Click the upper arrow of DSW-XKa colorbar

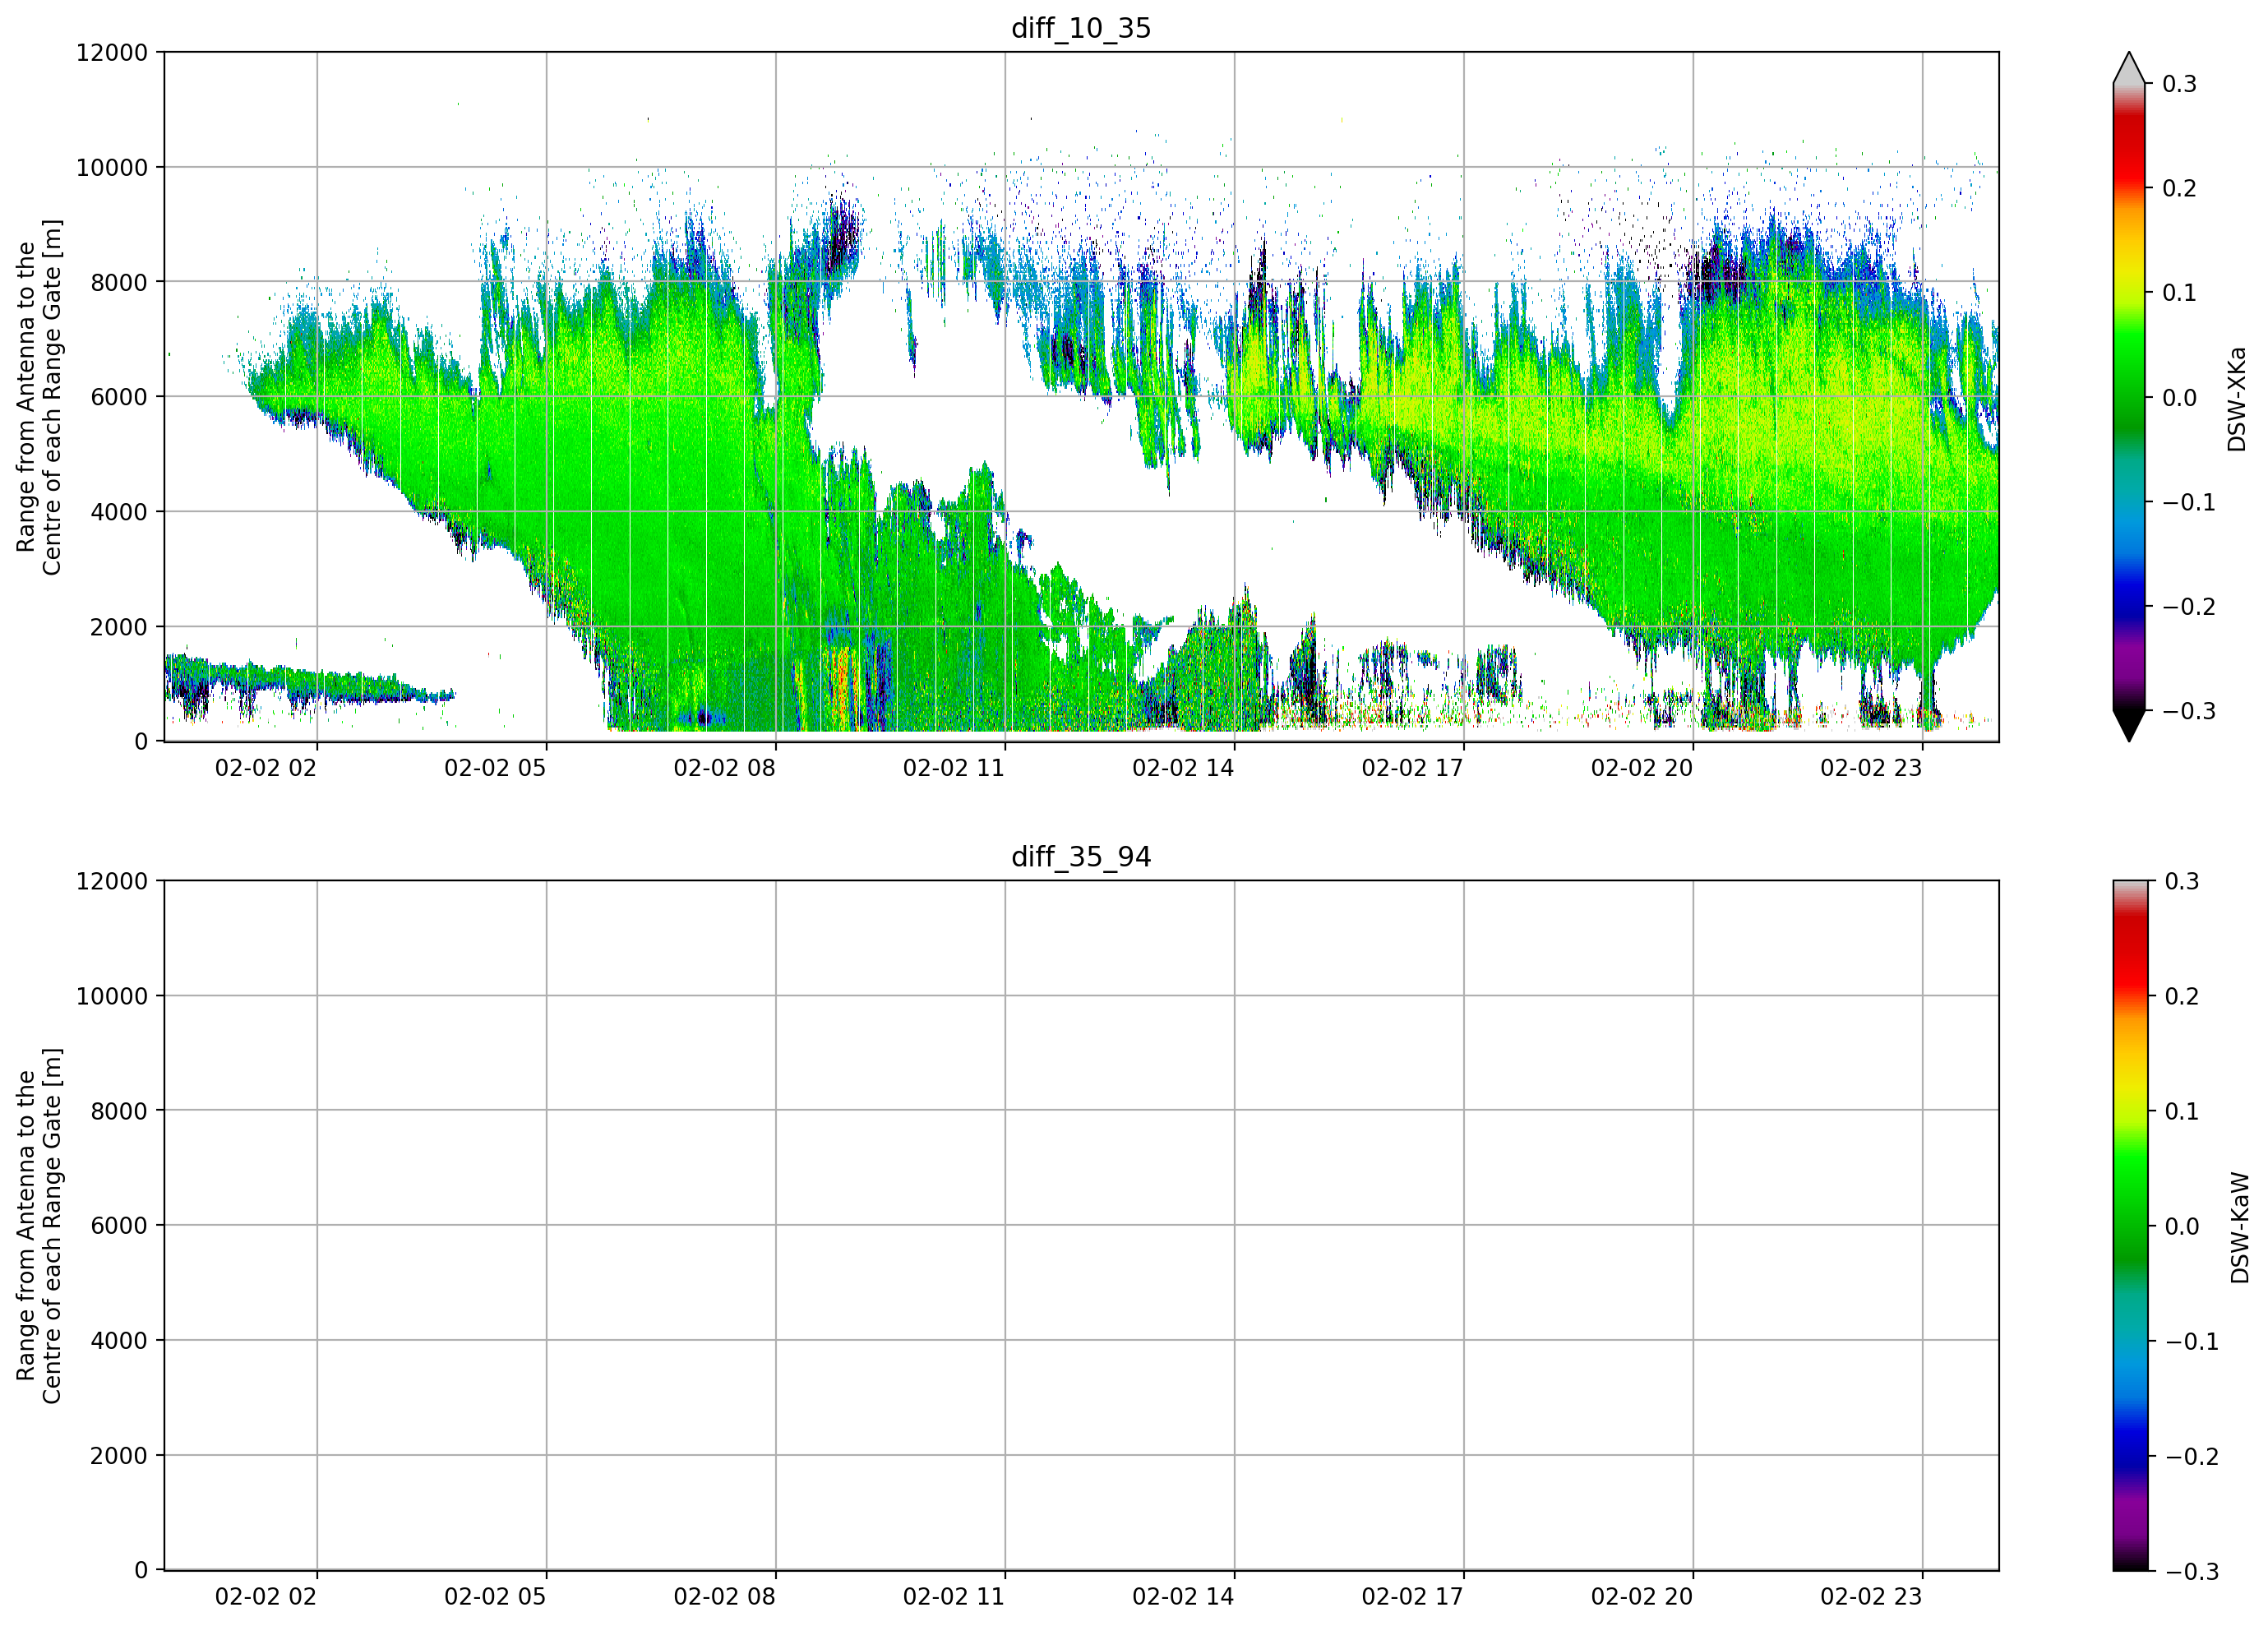click(2129, 68)
